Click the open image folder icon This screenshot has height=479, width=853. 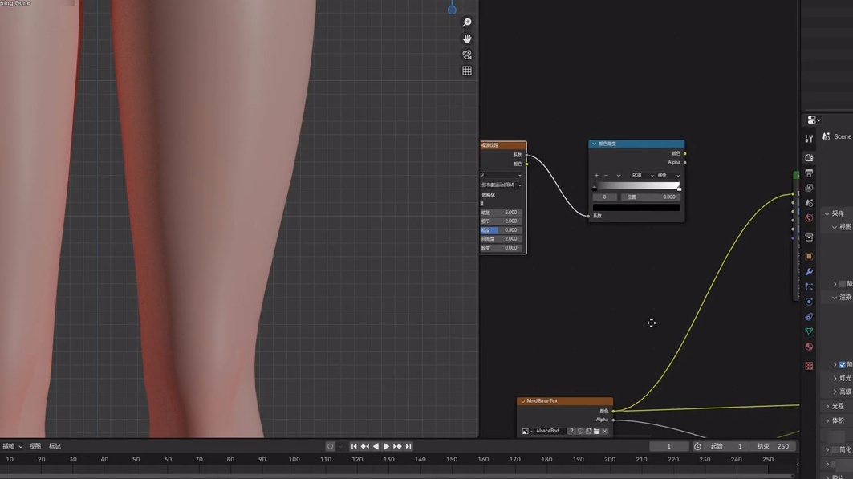click(597, 431)
